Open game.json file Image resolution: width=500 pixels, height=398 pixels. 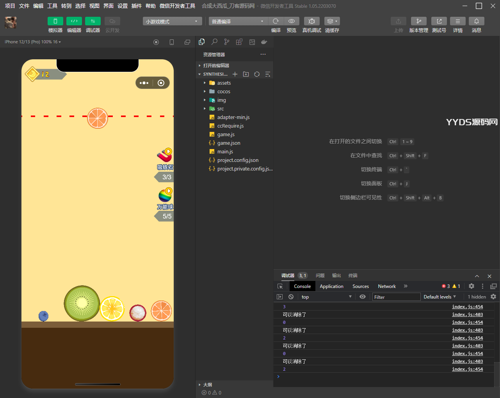229,143
